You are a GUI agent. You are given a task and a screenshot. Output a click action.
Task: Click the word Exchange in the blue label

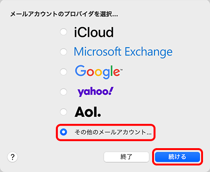[149, 52]
